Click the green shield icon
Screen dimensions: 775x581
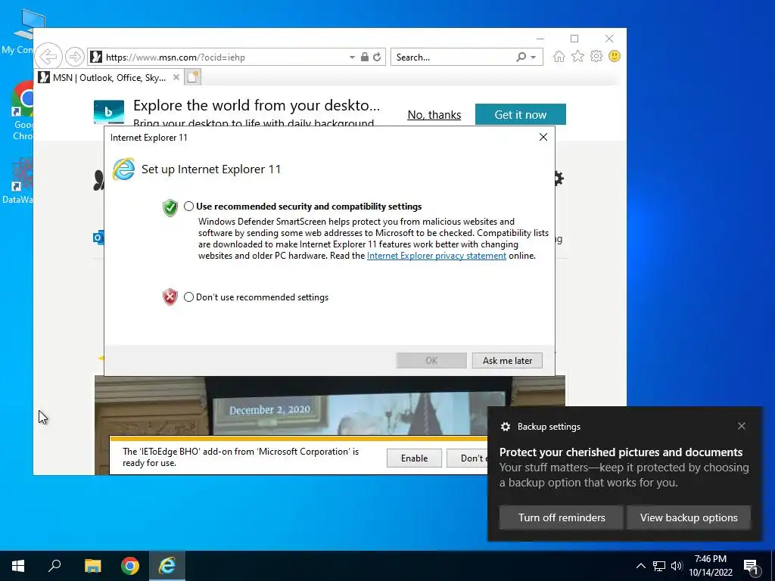click(170, 208)
